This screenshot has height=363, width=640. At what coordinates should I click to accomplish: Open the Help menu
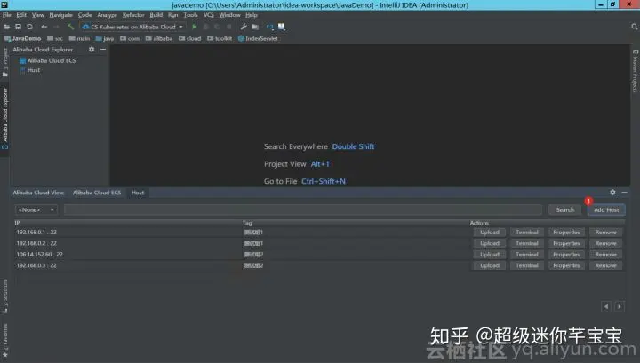click(x=251, y=15)
